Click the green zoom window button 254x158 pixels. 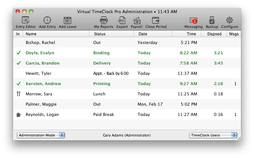coord(31,12)
